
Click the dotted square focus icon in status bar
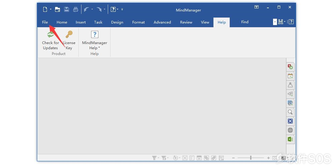185,158
